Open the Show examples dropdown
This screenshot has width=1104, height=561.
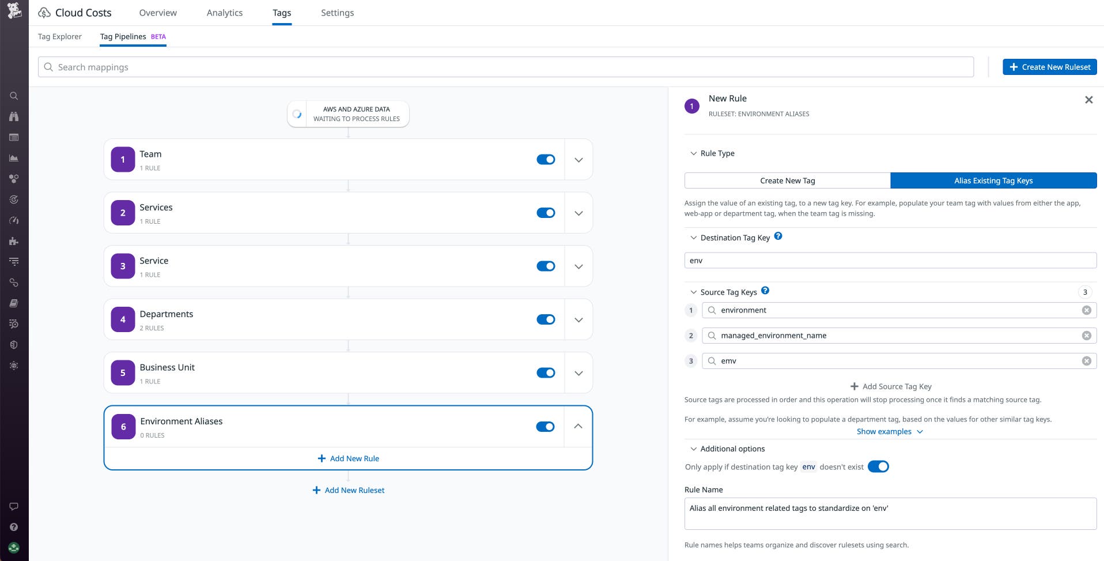coord(890,431)
